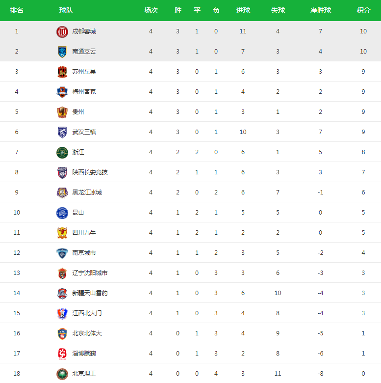Screen dimensions: 381x383
Task: Open the 浙江 green circular logo
Action: click(x=62, y=152)
